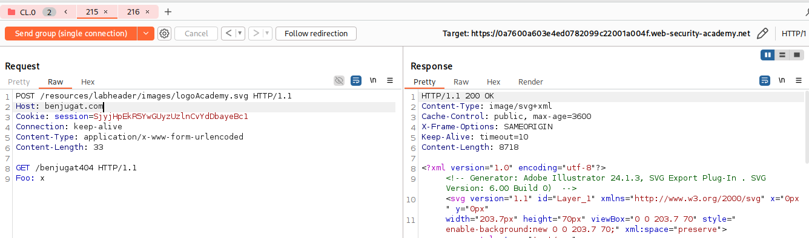Switch request view to Pretty

tap(19, 82)
